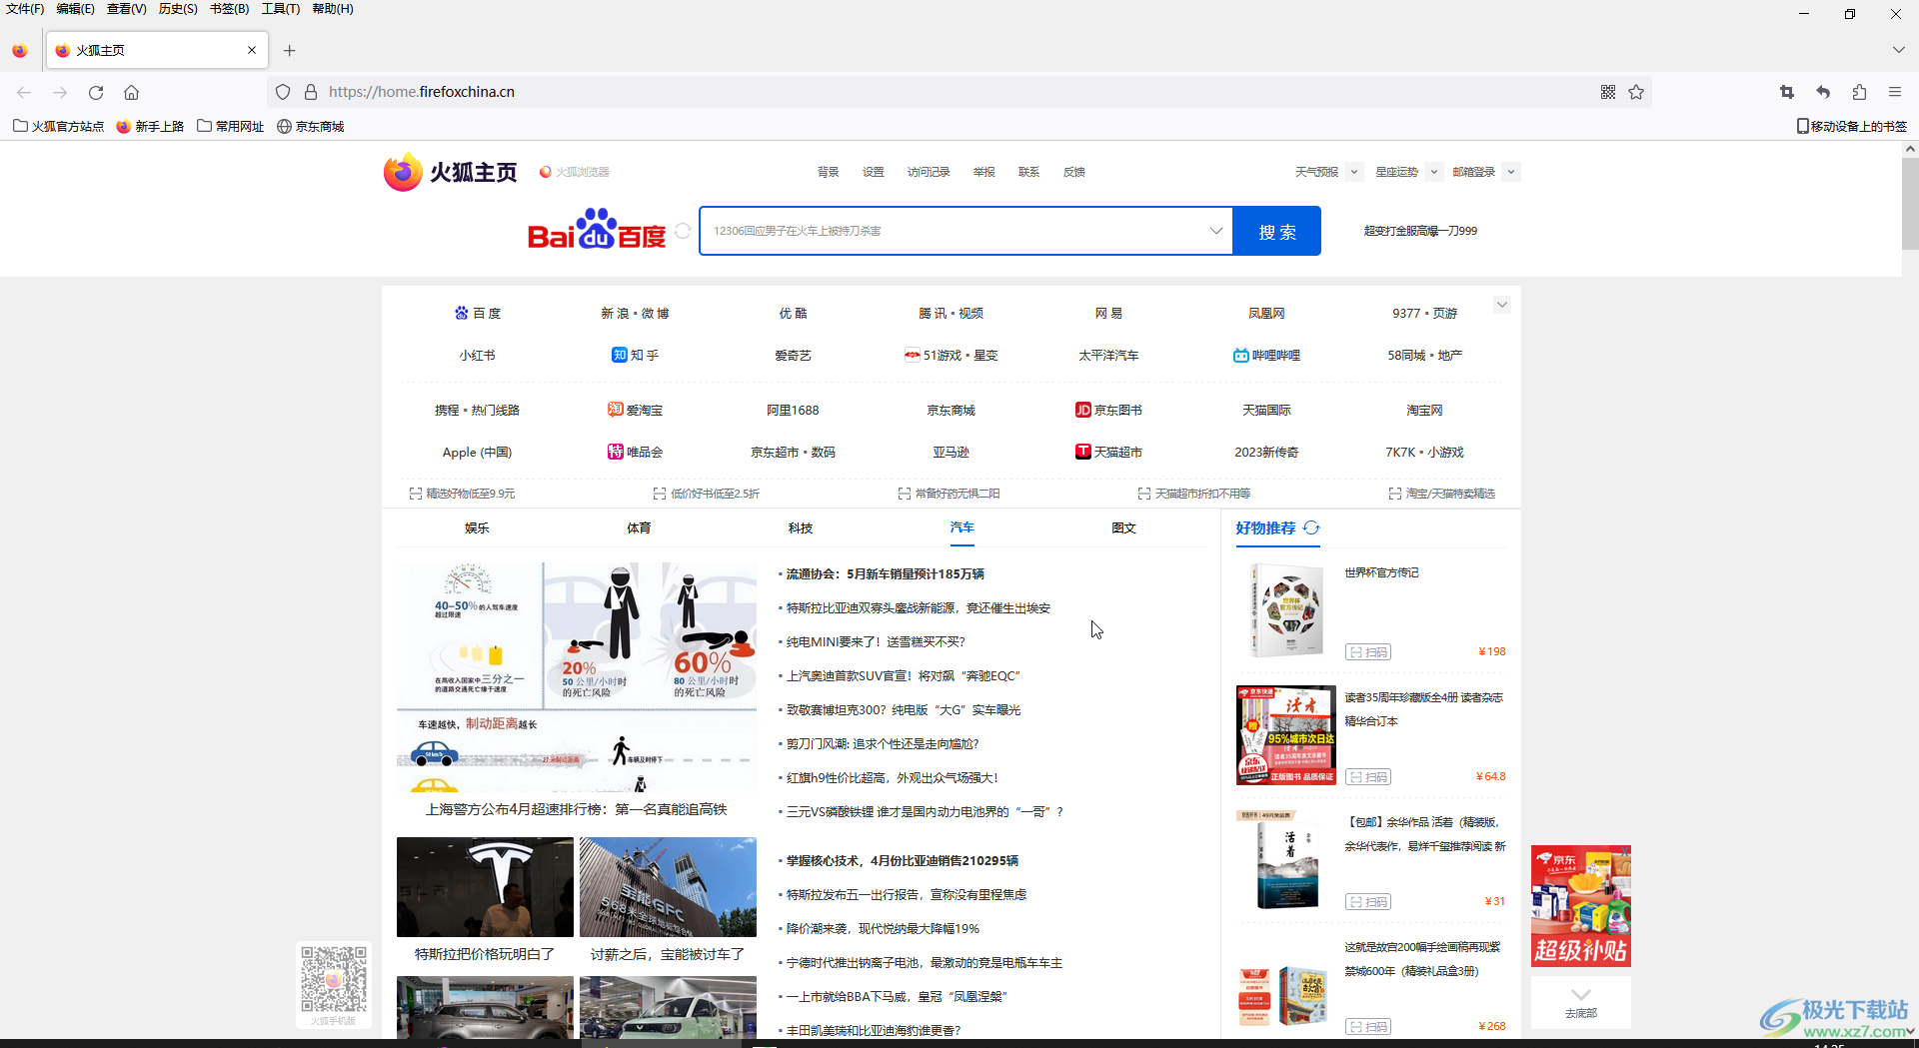Open the 京东商城 bookmark

click(311, 126)
